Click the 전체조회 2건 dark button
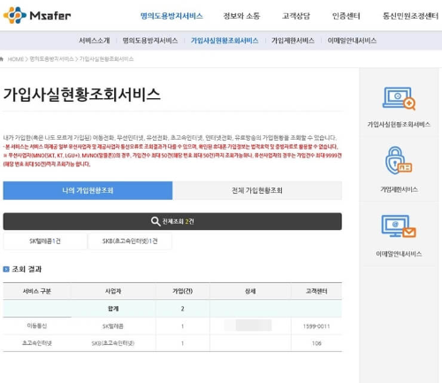The width and height of the screenshot is (442, 383). (x=172, y=221)
